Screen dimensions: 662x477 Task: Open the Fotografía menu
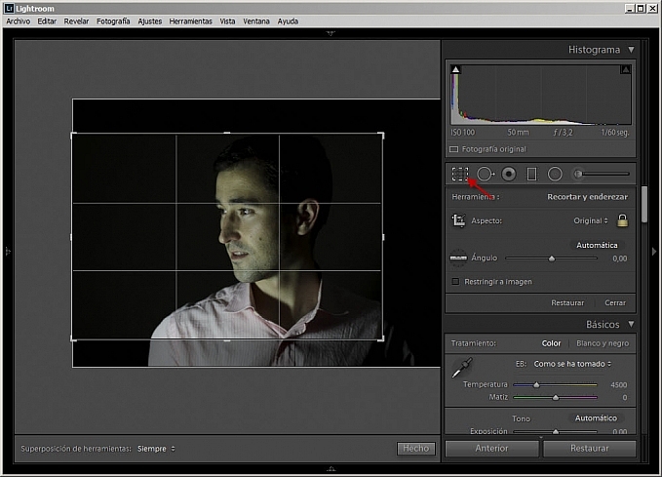pos(113,21)
